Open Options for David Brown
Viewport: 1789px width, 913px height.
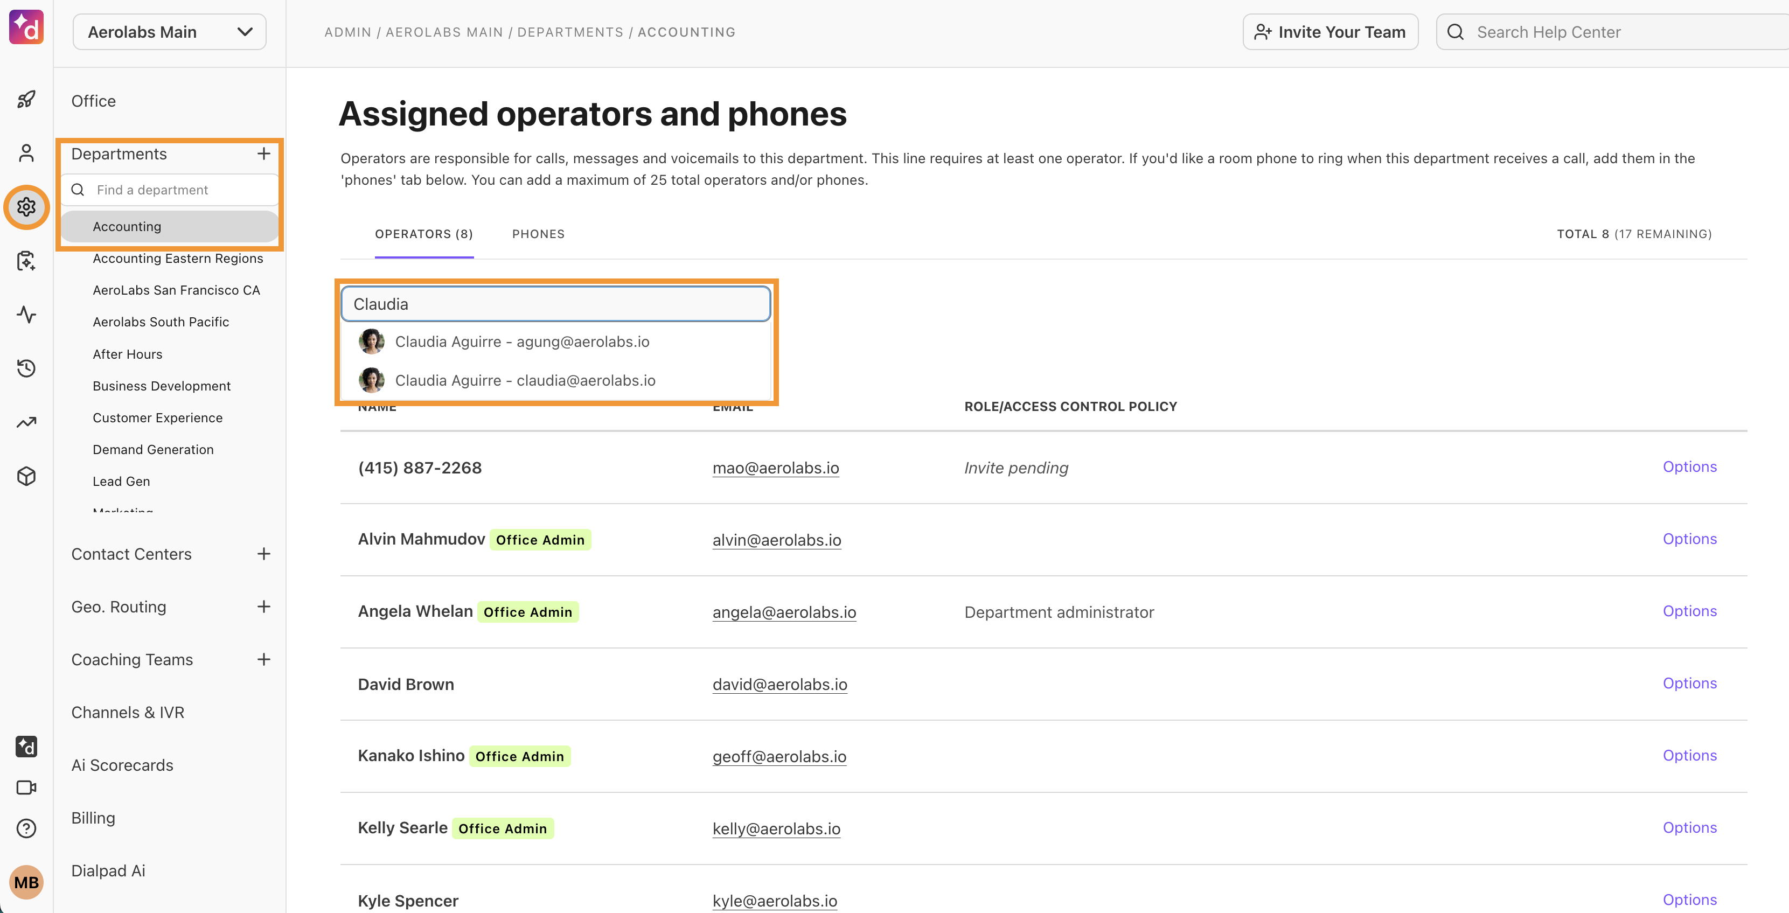click(x=1689, y=683)
